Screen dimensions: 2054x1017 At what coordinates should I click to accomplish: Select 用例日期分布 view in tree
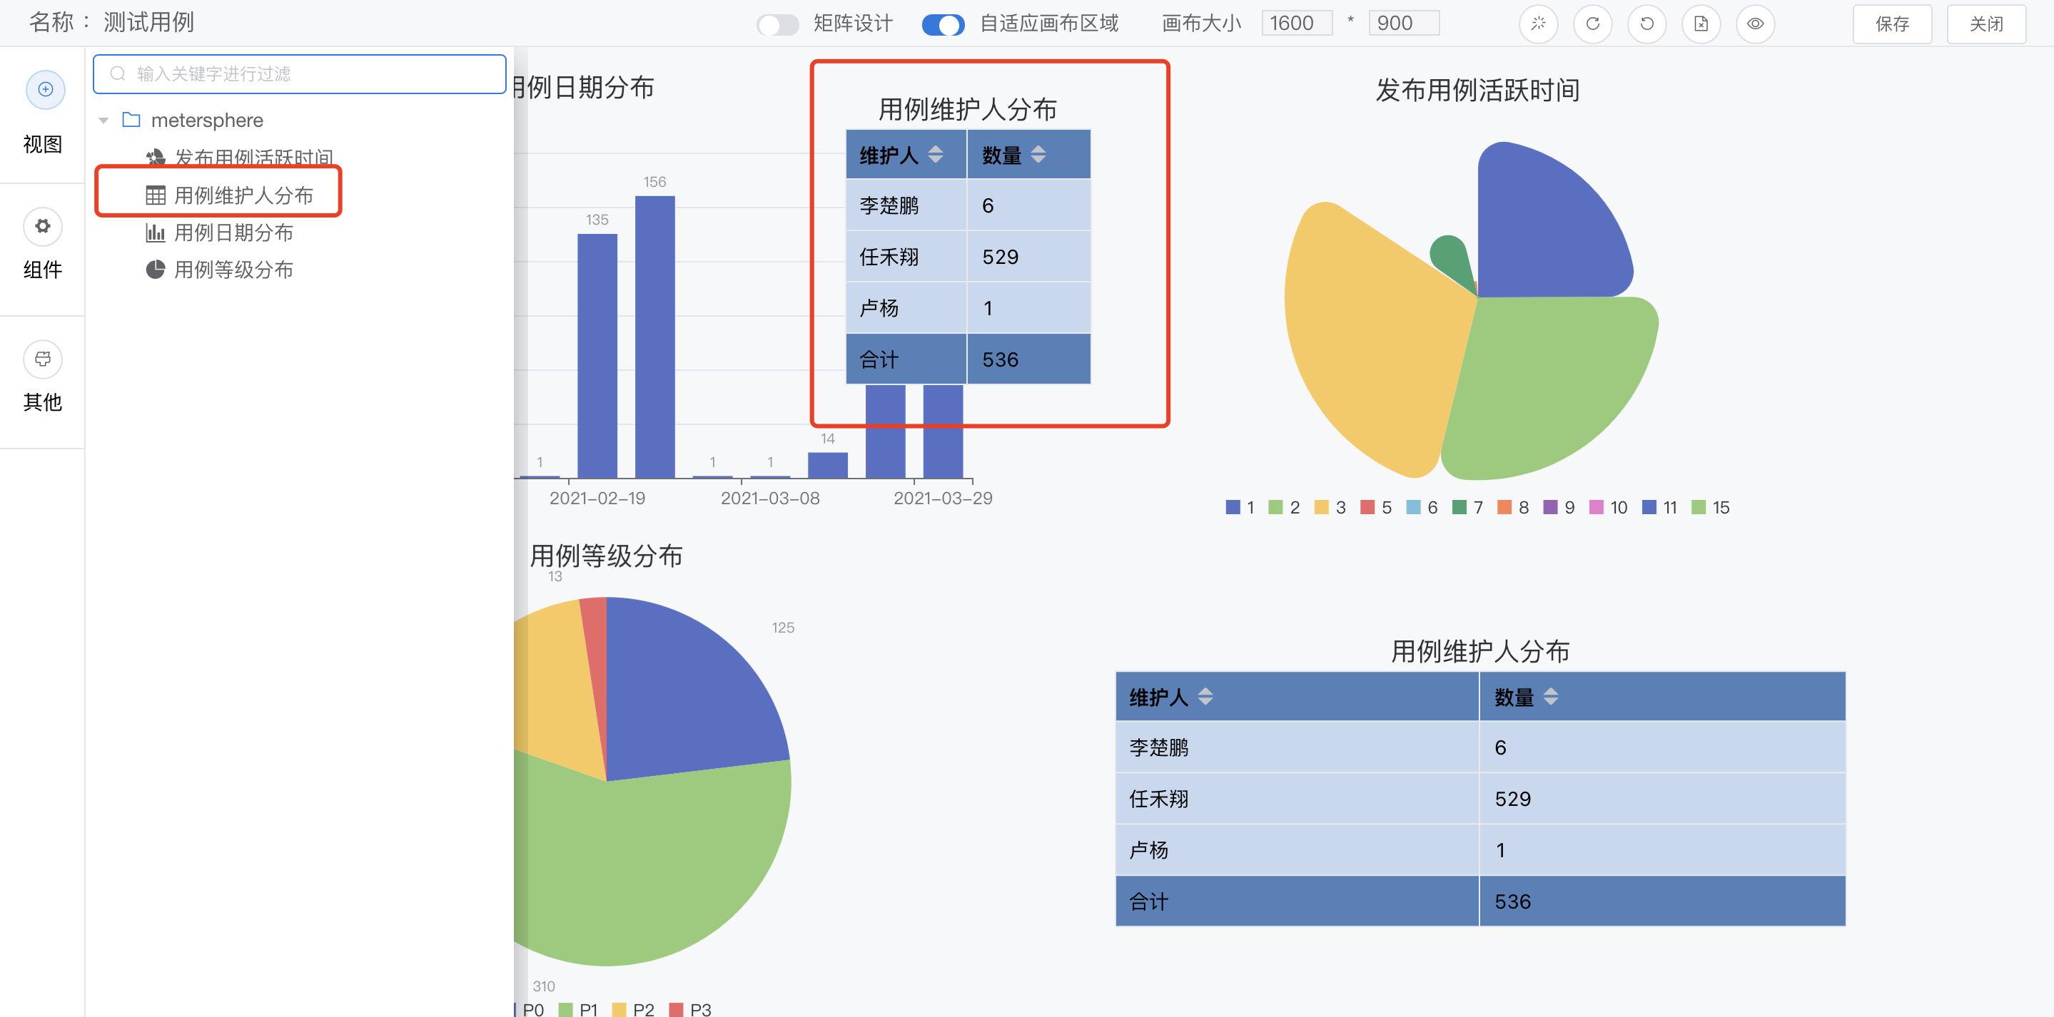pos(233,232)
